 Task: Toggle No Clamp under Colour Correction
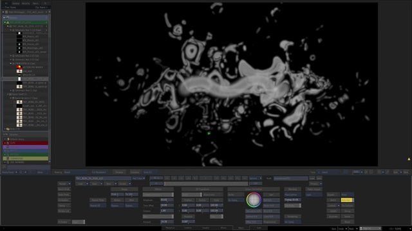[236, 200]
